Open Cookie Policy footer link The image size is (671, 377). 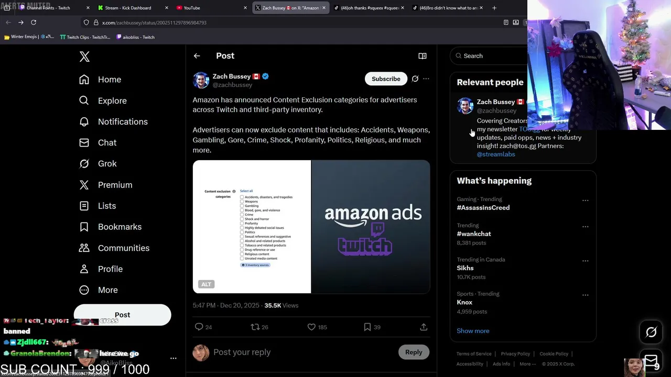(x=554, y=354)
